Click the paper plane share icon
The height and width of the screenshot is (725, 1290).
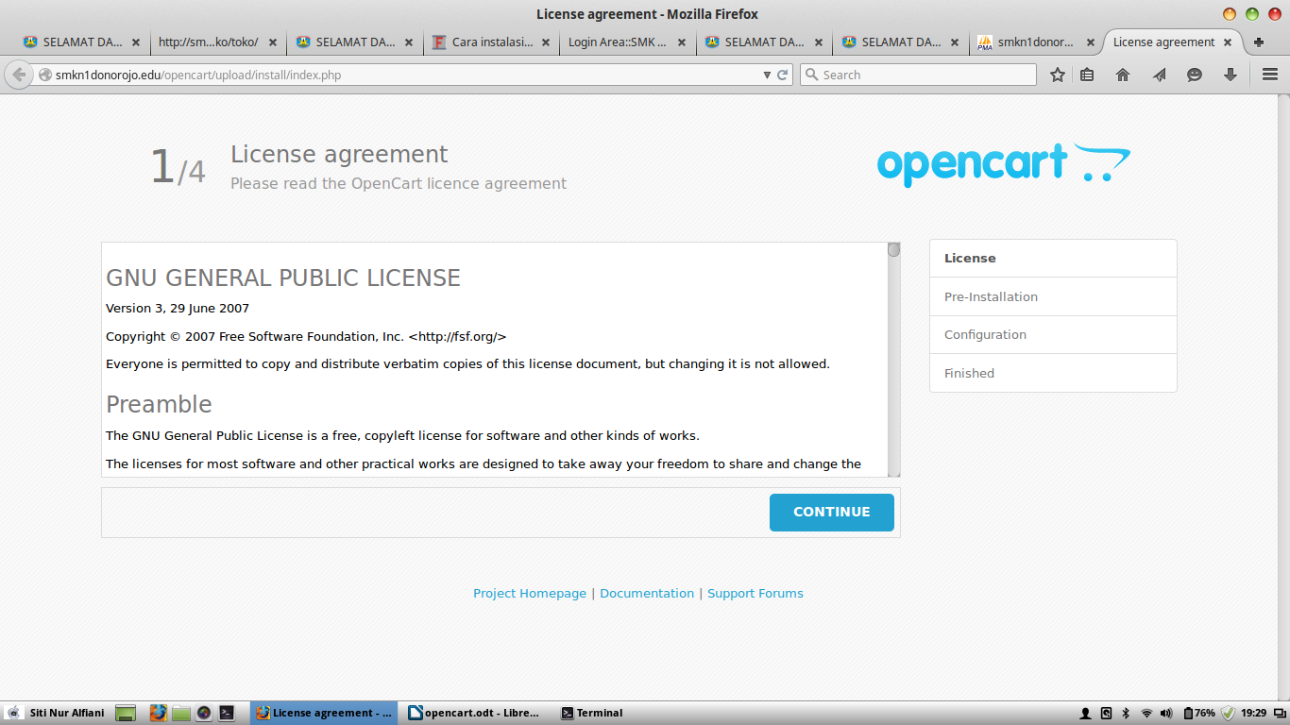click(1159, 75)
